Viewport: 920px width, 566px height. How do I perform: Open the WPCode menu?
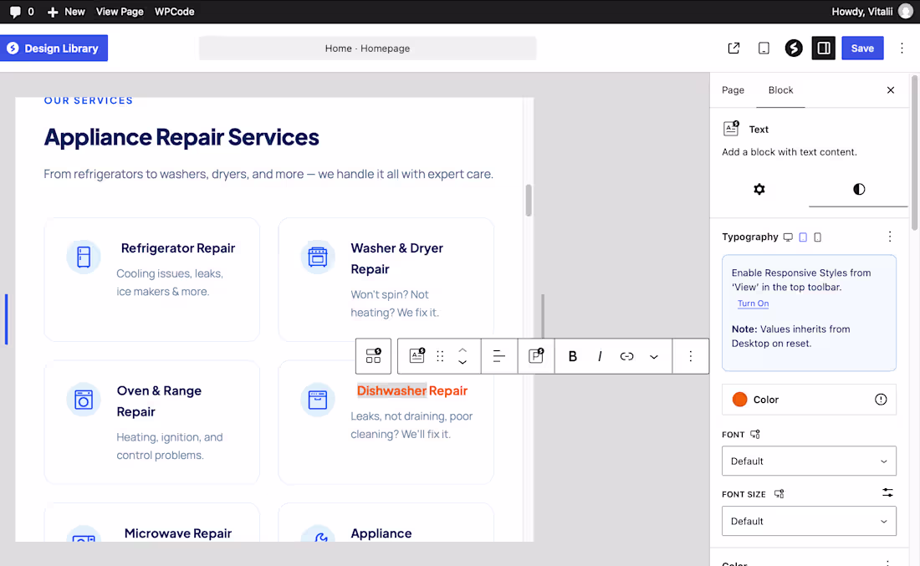click(174, 12)
